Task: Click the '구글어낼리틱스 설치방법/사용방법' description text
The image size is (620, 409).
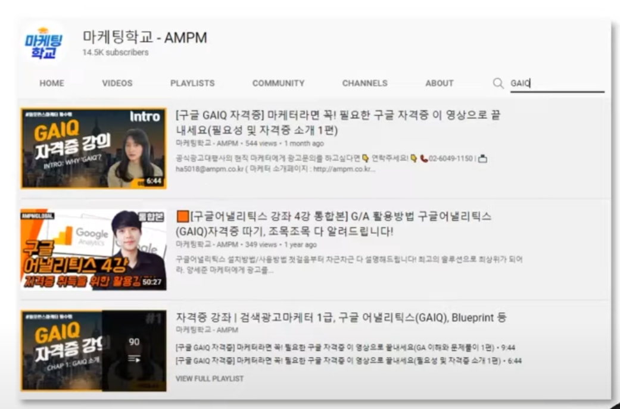Action: (x=349, y=265)
